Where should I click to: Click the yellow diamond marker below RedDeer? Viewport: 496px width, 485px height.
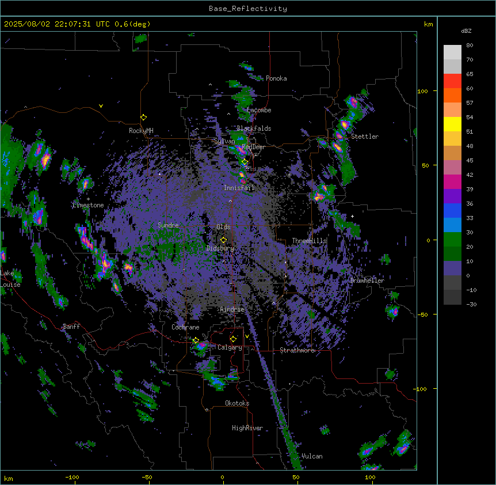click(245, 162)
